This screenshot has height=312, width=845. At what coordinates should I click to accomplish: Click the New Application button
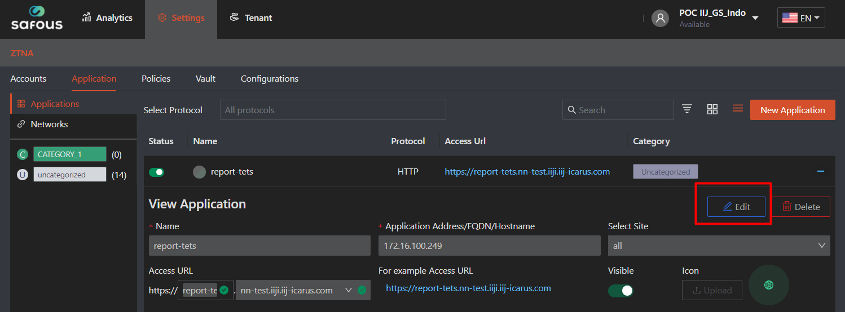(793, 110)
